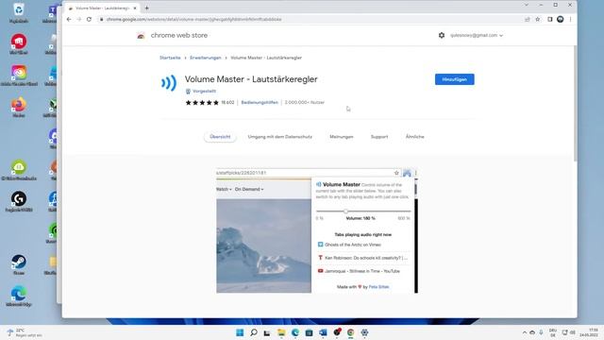Image resolution: width=604 pixels, height=340 pixels.
Task: Close the Volume Master browser tab
Action: (135, 8)
